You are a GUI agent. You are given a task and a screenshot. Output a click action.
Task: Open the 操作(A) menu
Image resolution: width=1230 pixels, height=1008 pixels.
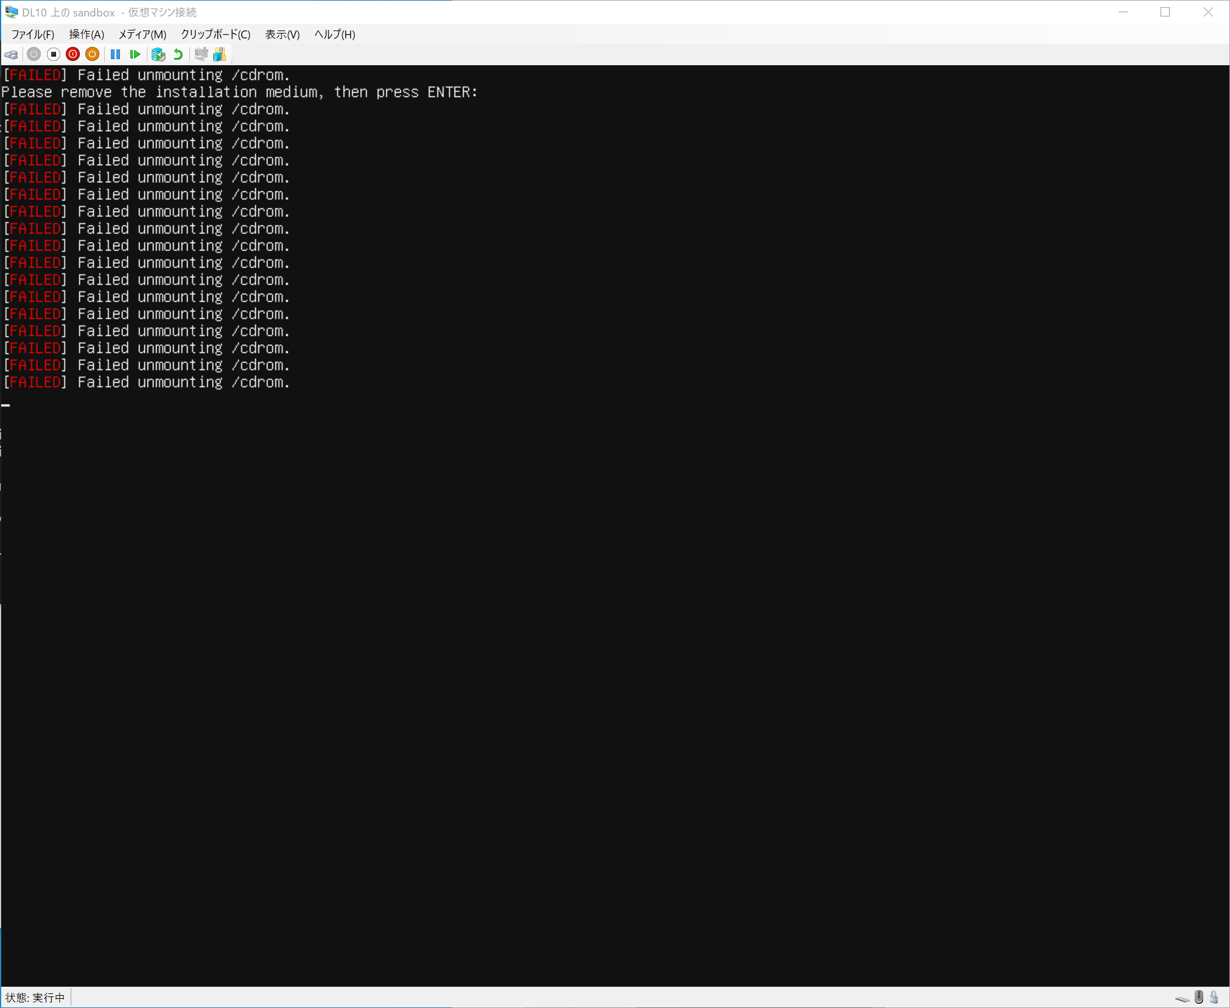(x=87, y=35)
